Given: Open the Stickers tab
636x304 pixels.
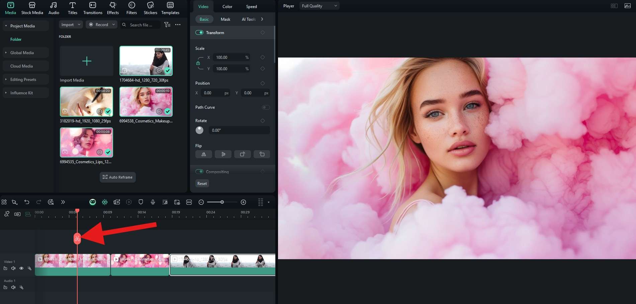Looking at the screenshot, I should (x=151, y=8).
